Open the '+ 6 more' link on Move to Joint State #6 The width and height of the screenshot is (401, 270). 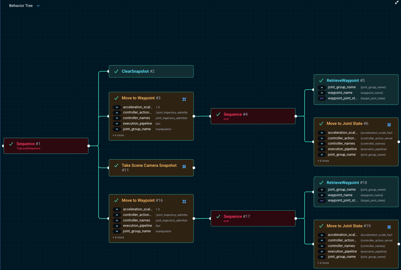(323, 161)
